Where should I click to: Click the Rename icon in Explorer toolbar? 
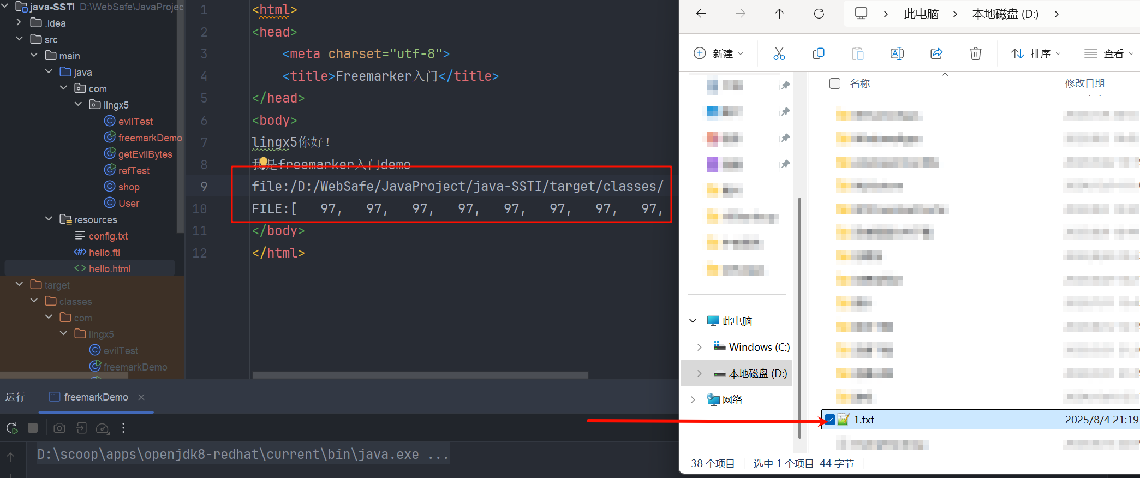[x=897, y=53]
